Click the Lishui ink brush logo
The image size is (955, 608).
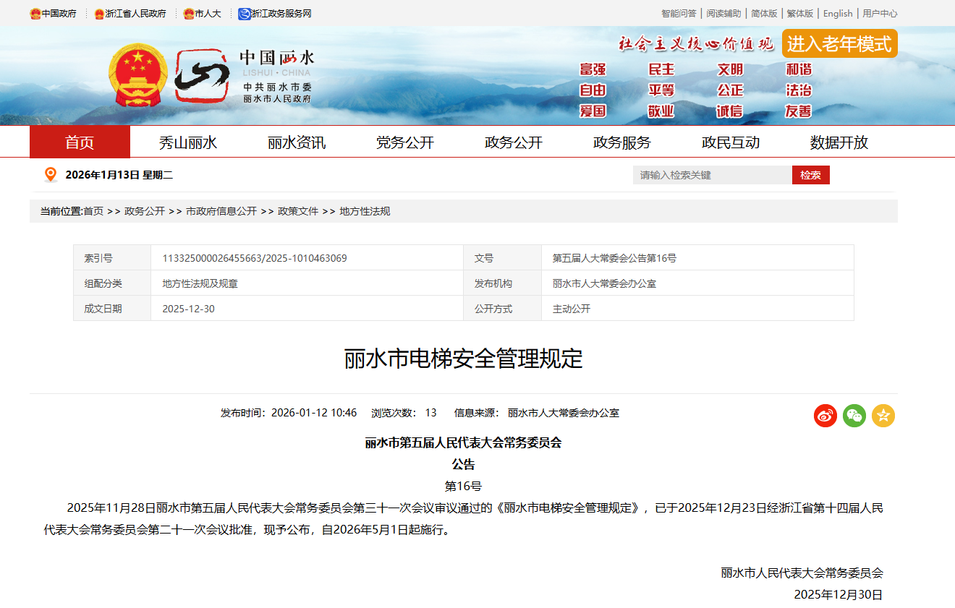(201, 76)
